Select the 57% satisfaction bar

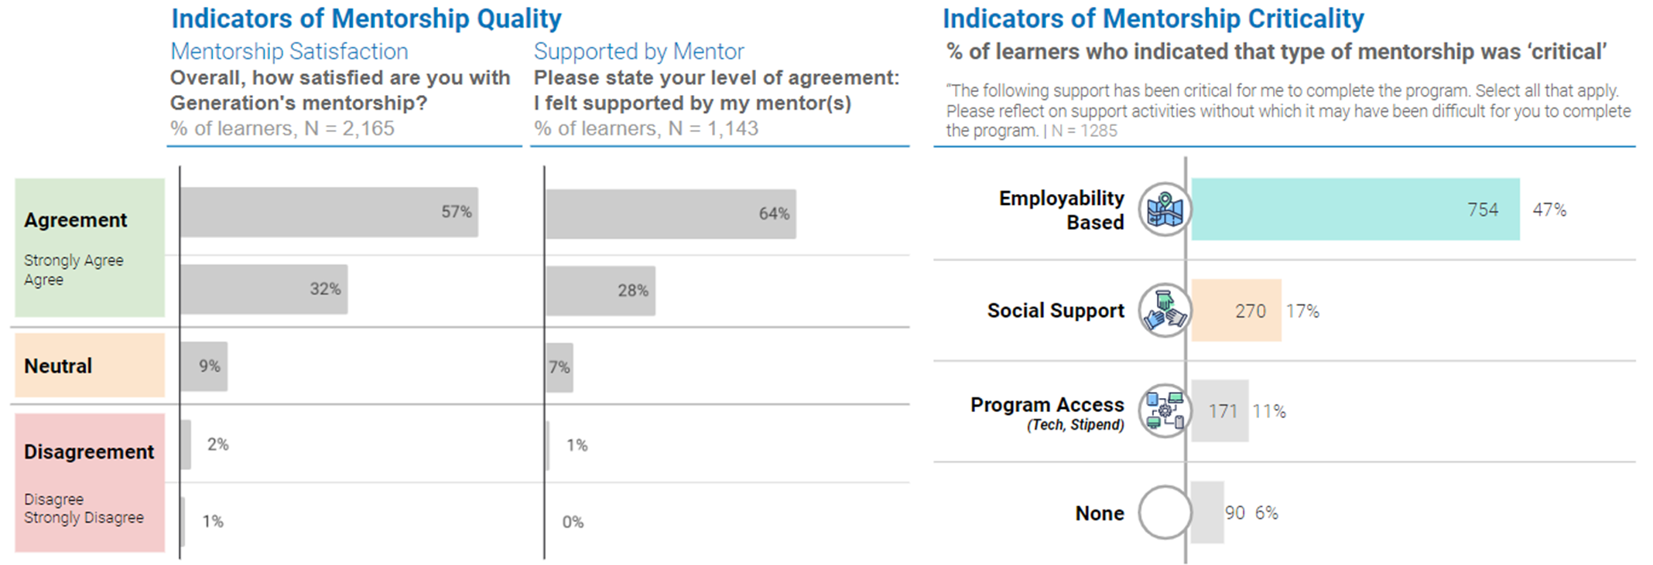(x=329, y=212)
